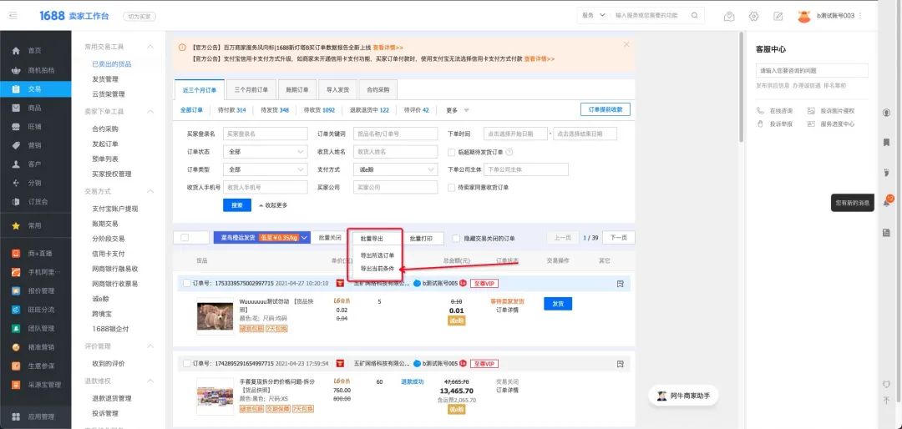Click 批量打印 button
Screen dimensions: 902x429
423,238
